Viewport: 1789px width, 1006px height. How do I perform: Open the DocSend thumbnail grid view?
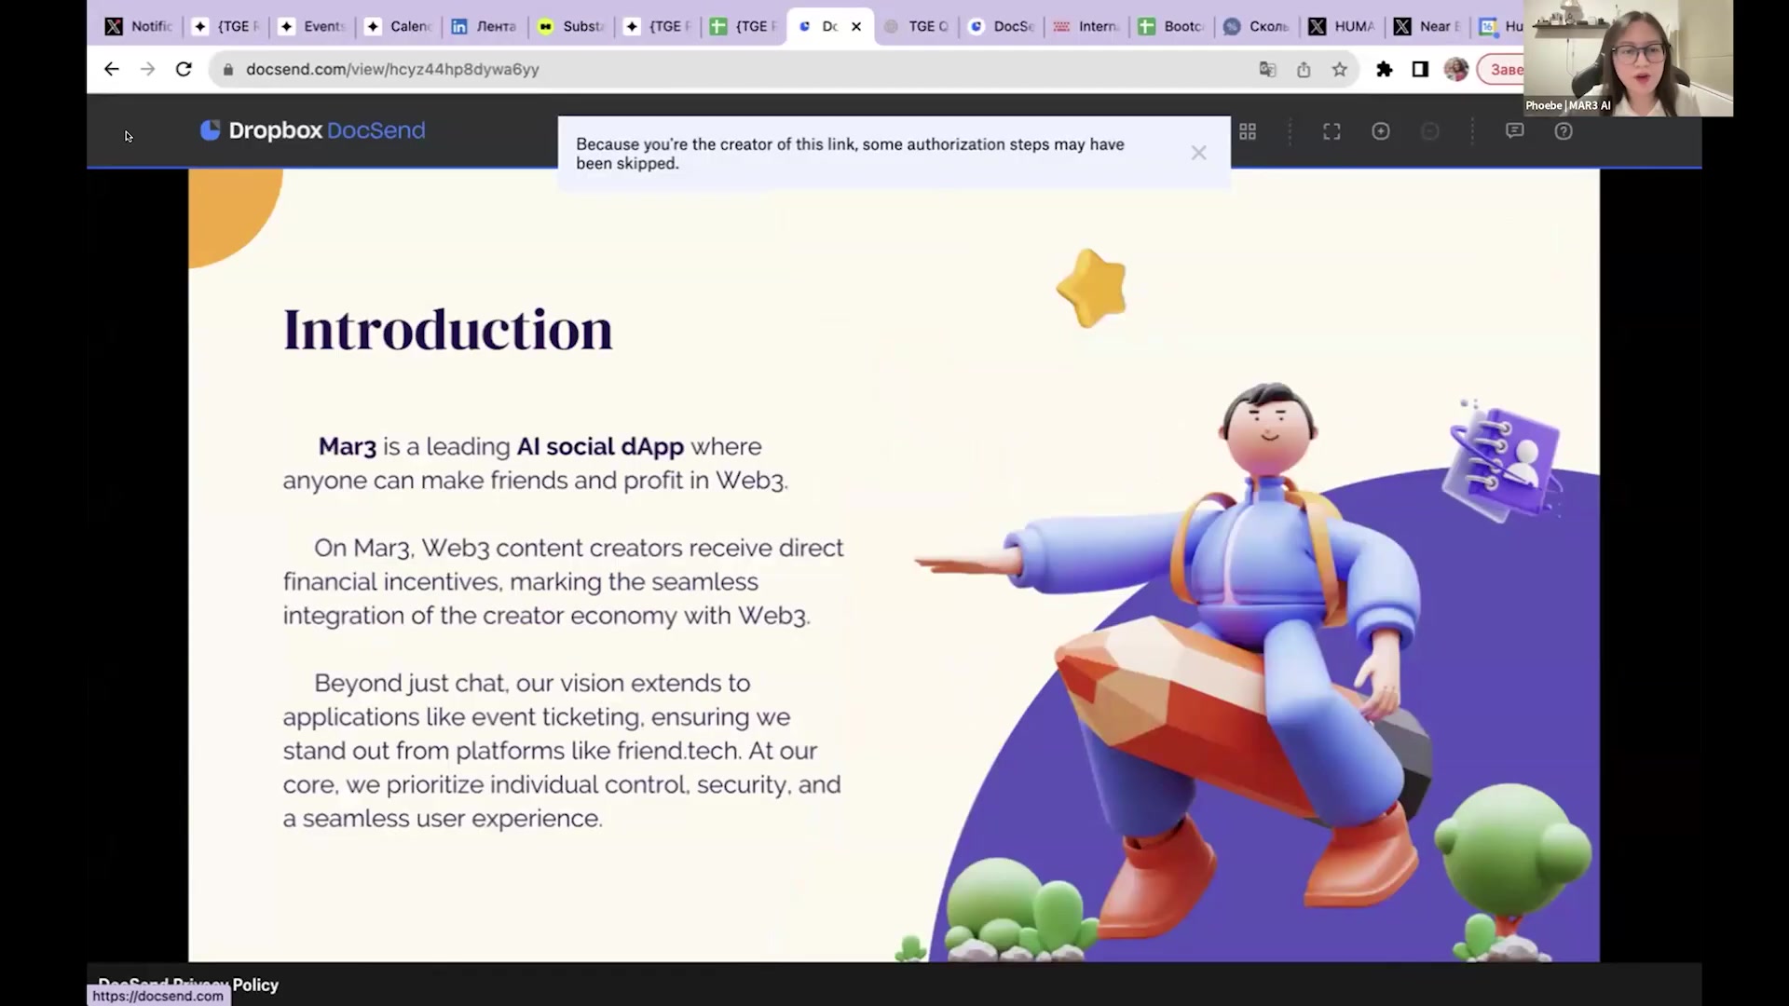(1248, 131)
